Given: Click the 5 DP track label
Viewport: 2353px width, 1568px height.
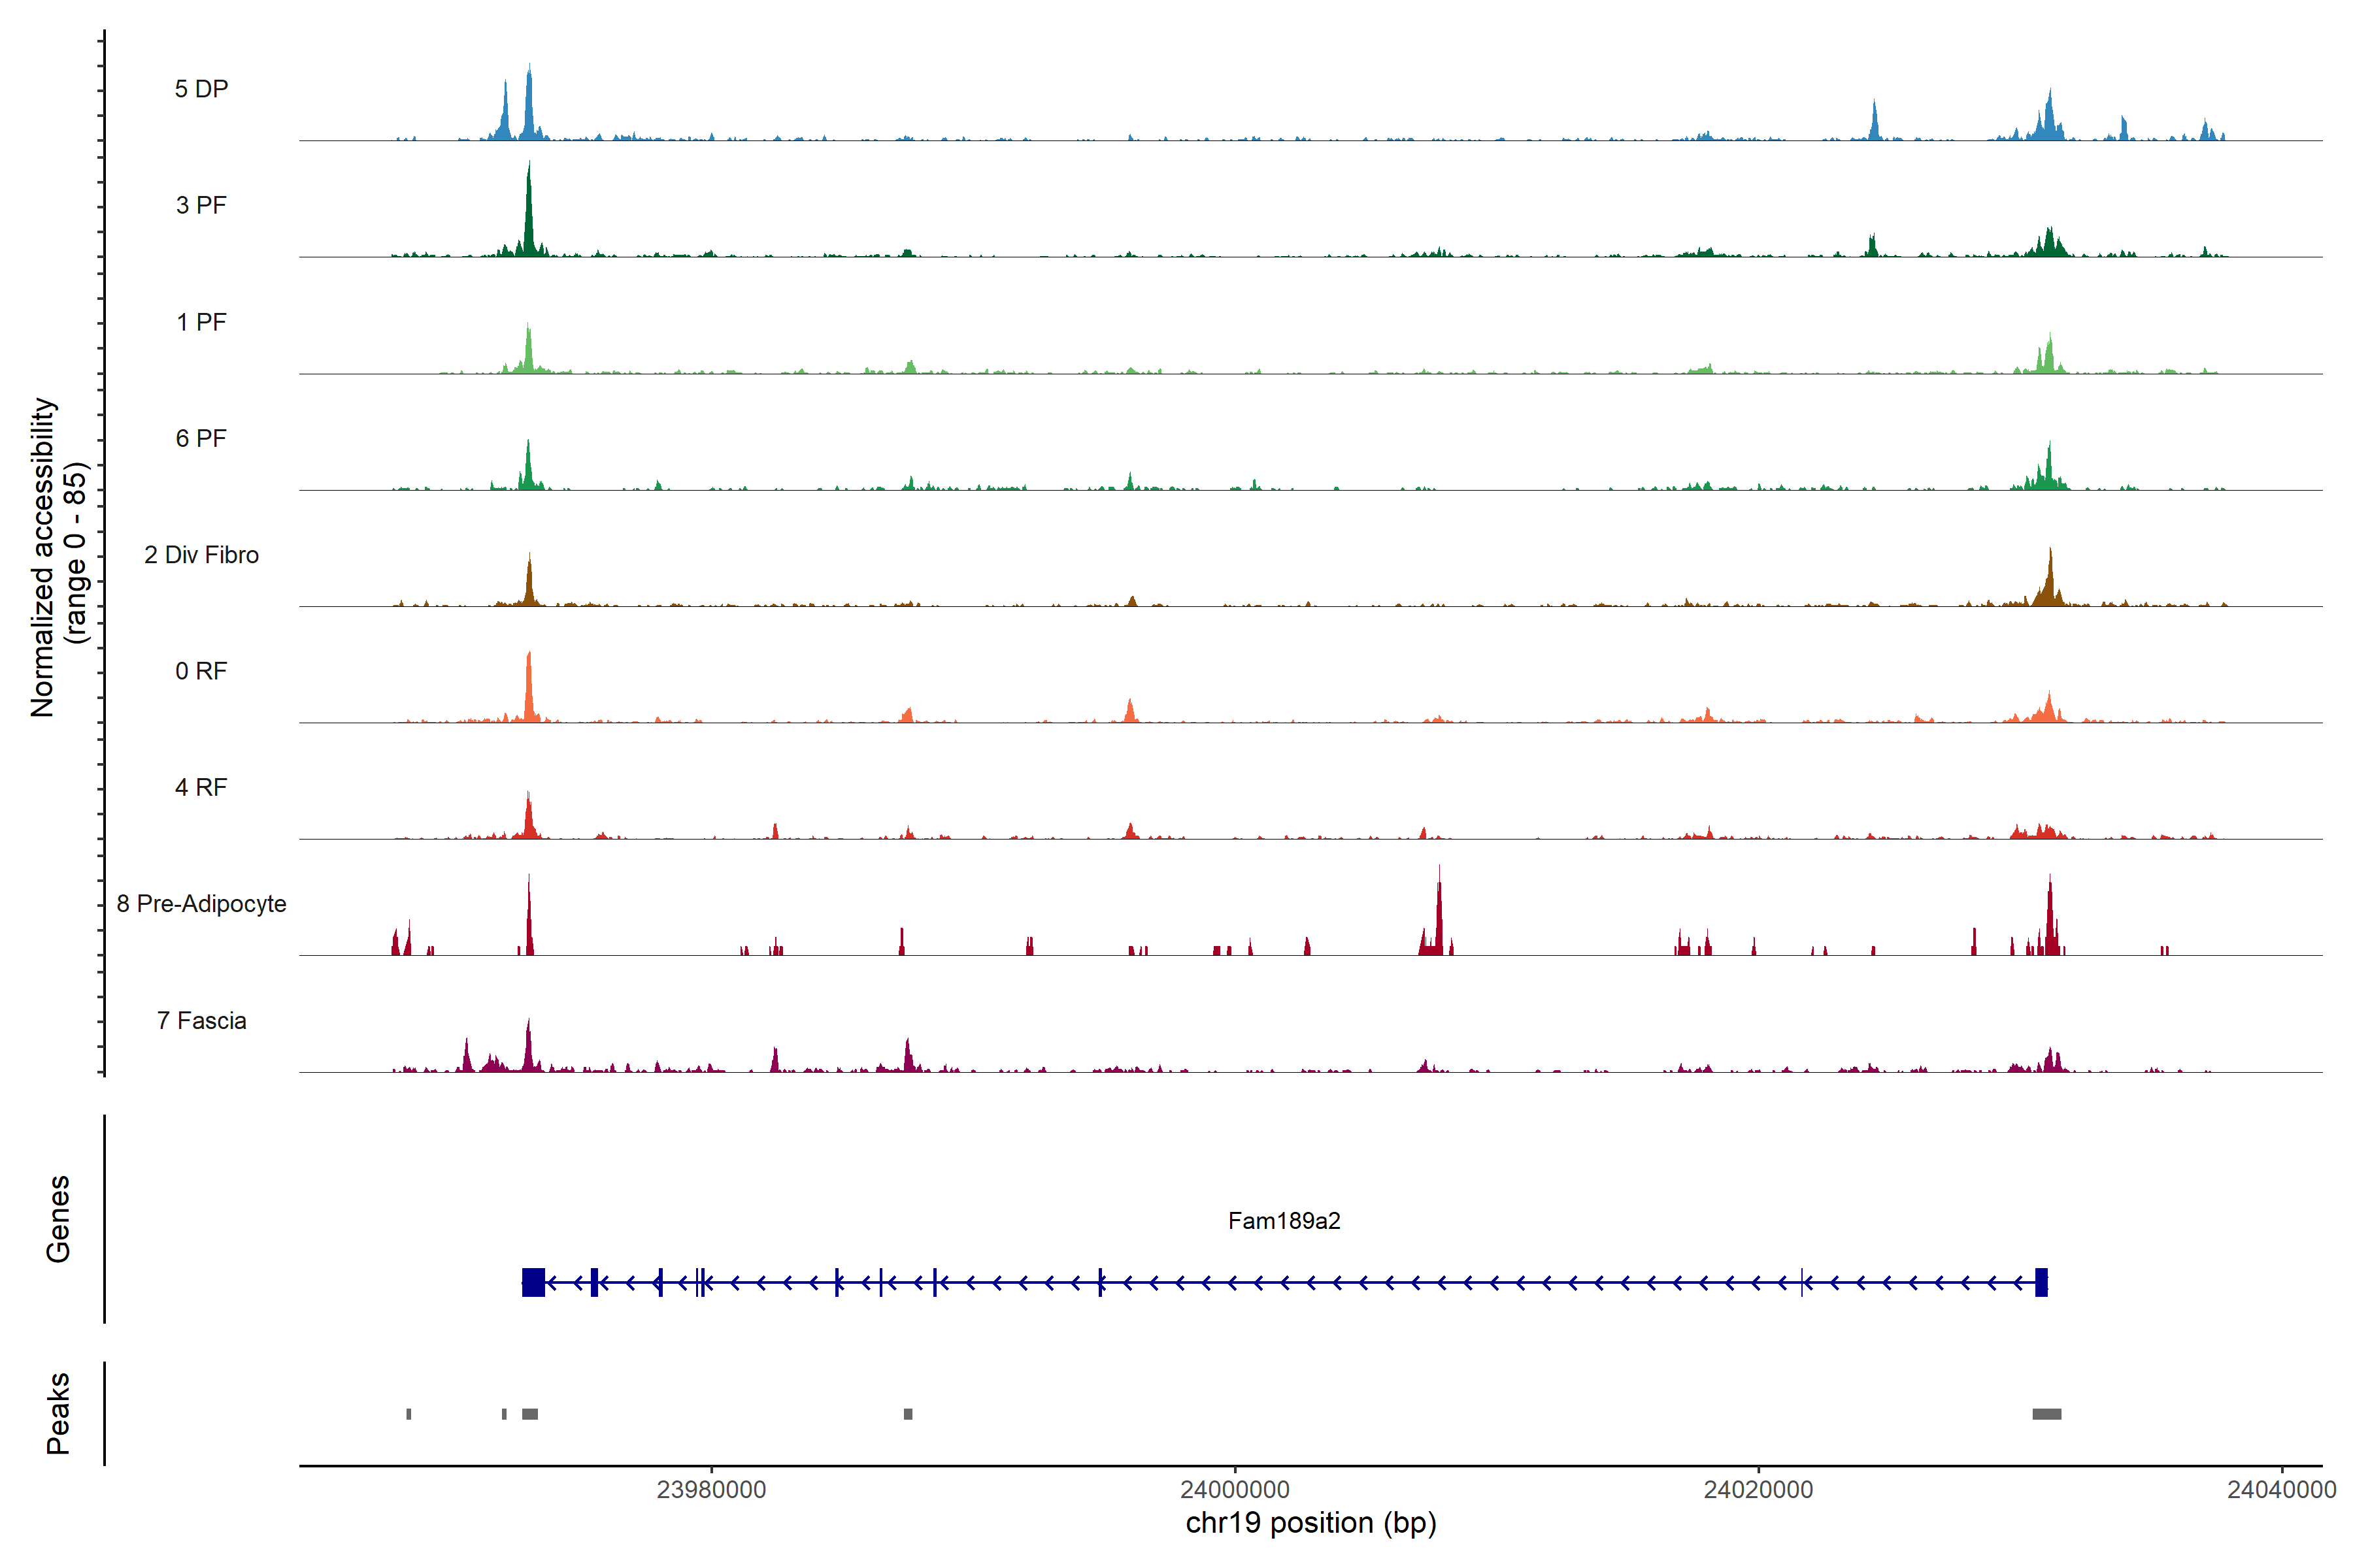Looking at the screenshot, I should (x=201, y=89).
